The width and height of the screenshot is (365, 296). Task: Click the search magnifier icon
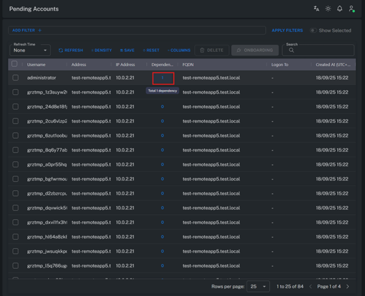tap(292, 50)
